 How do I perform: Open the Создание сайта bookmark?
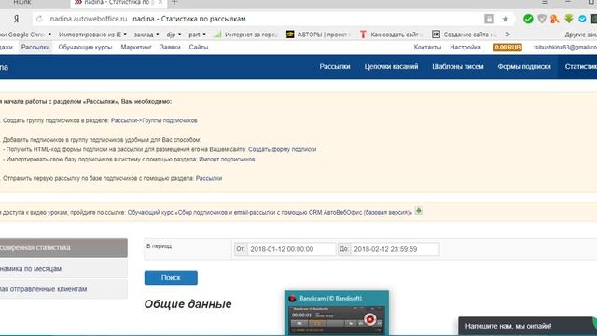point(465,35)
